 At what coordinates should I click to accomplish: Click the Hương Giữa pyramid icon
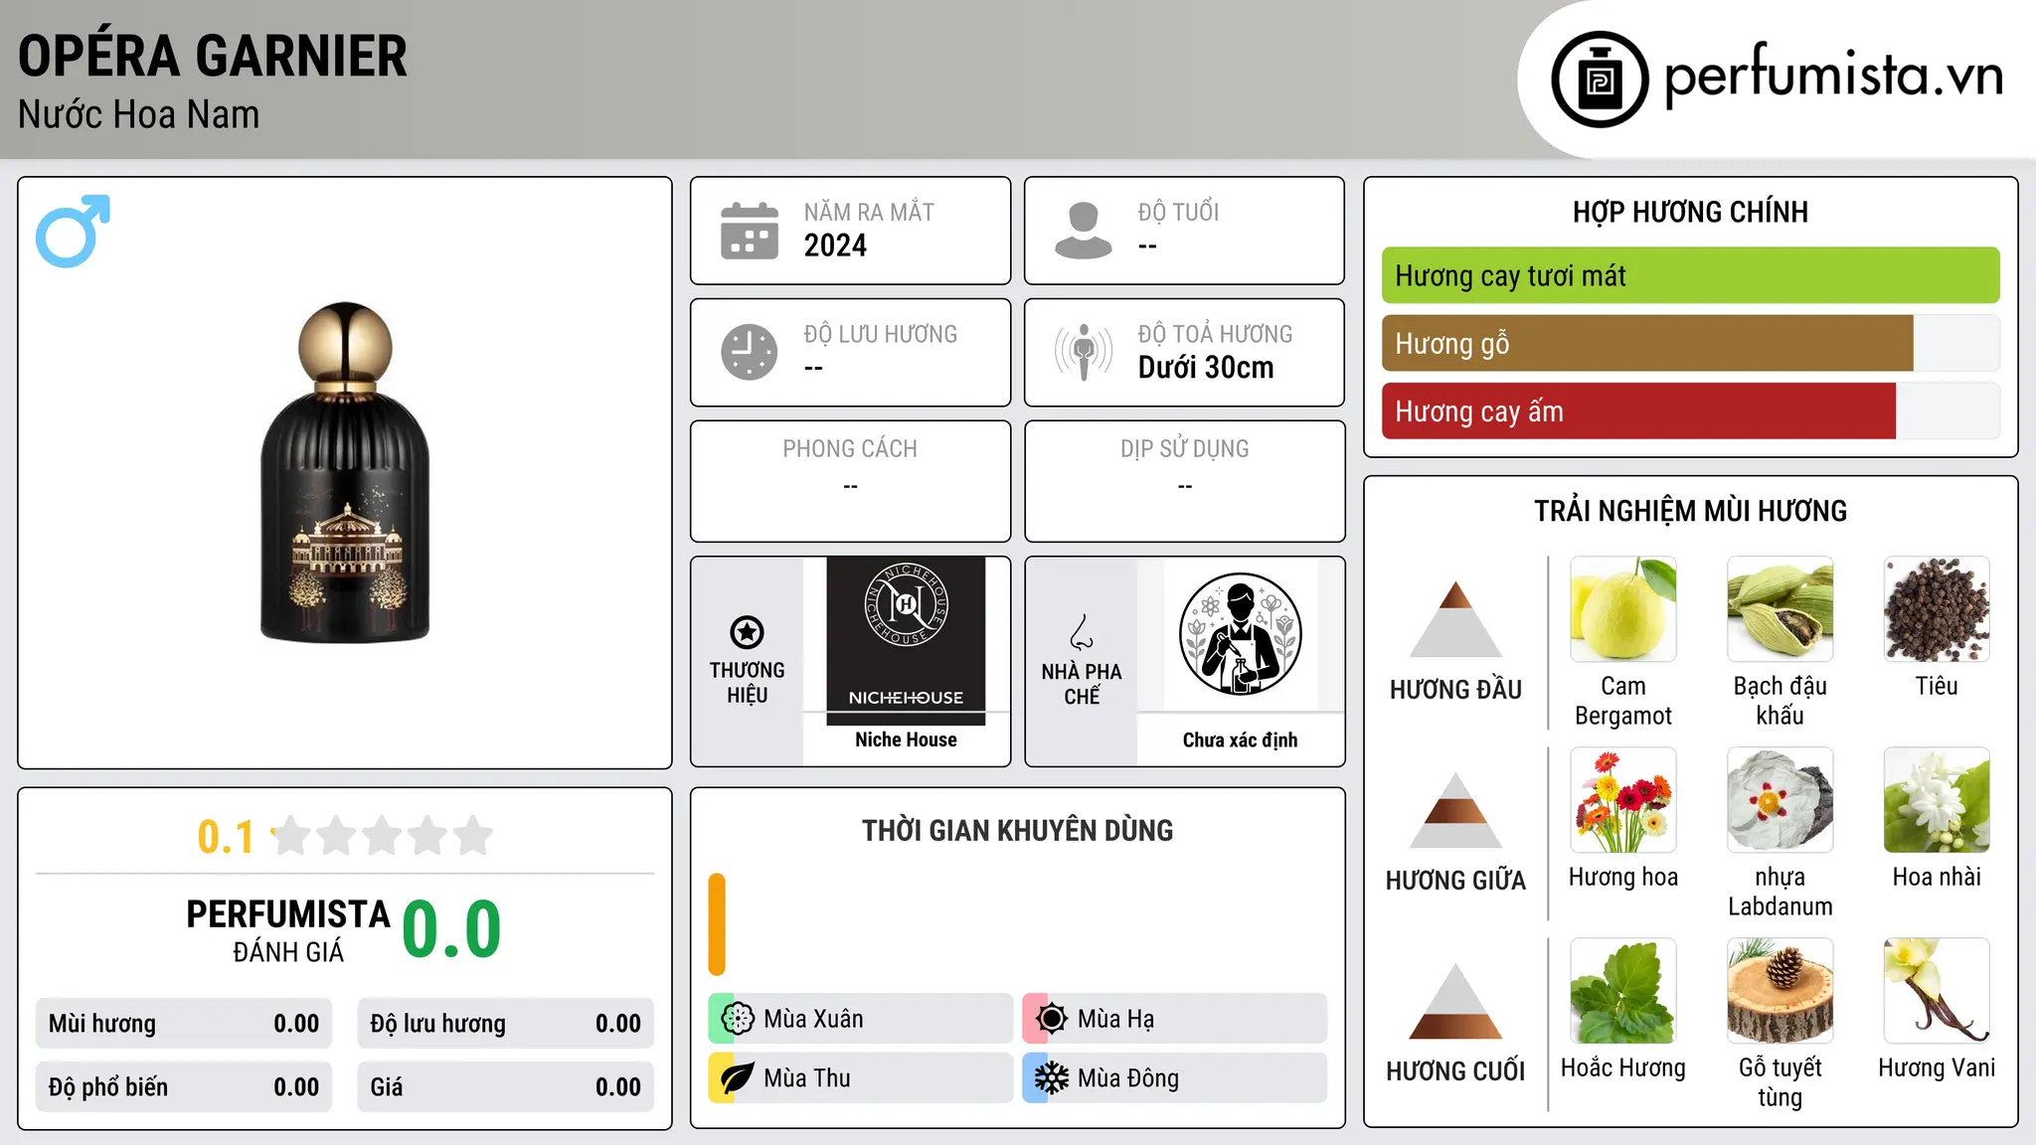pos(1455,809)
